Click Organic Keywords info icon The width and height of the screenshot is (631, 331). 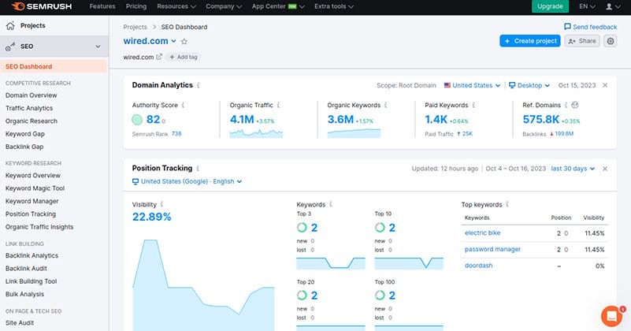[385, 105]
